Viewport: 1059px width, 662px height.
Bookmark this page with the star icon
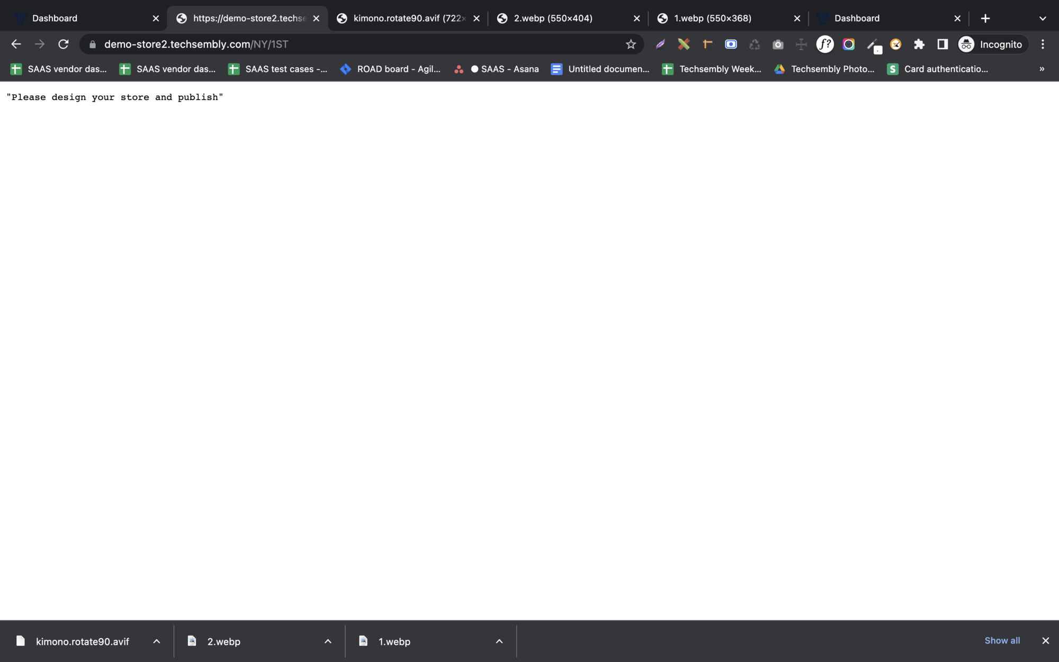[630, 44]
